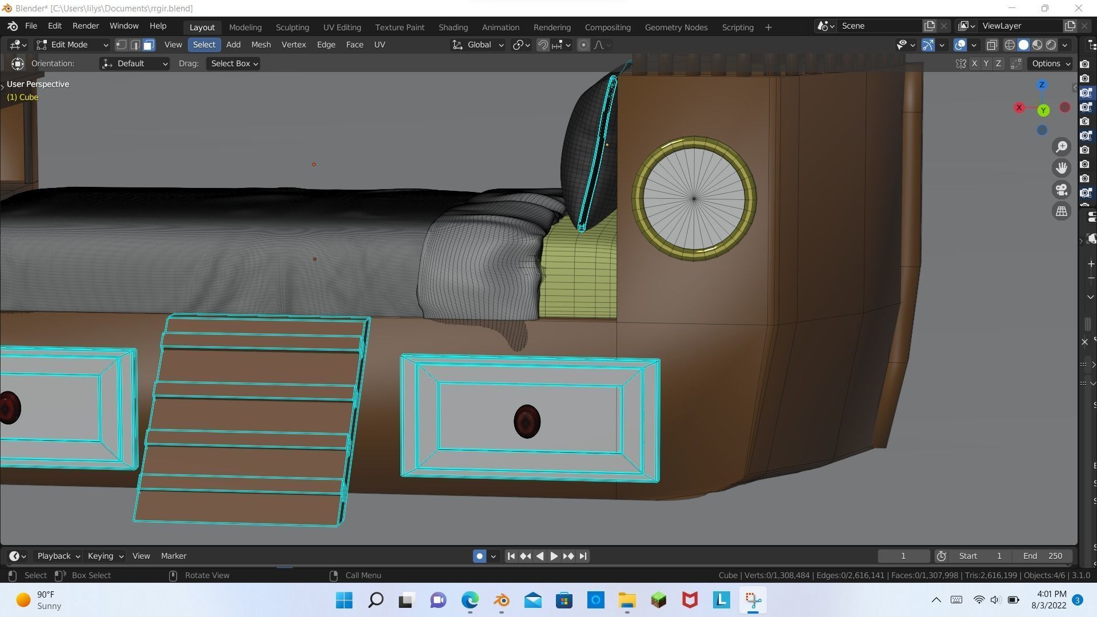The image size is (1097, 617).
Task: Toggle the snapping magnet
Action: pyautogui.click(x=543, y=45)
